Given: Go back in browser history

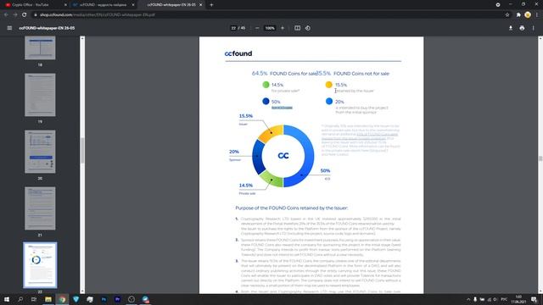Looking at the screenshot, I should tap(6, 15).
